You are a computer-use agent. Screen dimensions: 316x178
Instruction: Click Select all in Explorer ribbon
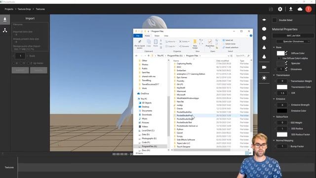[x=228, y=40]
